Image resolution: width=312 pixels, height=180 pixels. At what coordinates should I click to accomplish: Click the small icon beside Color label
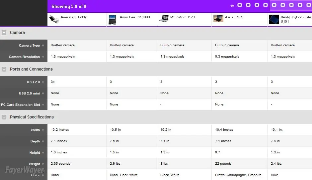43,175
